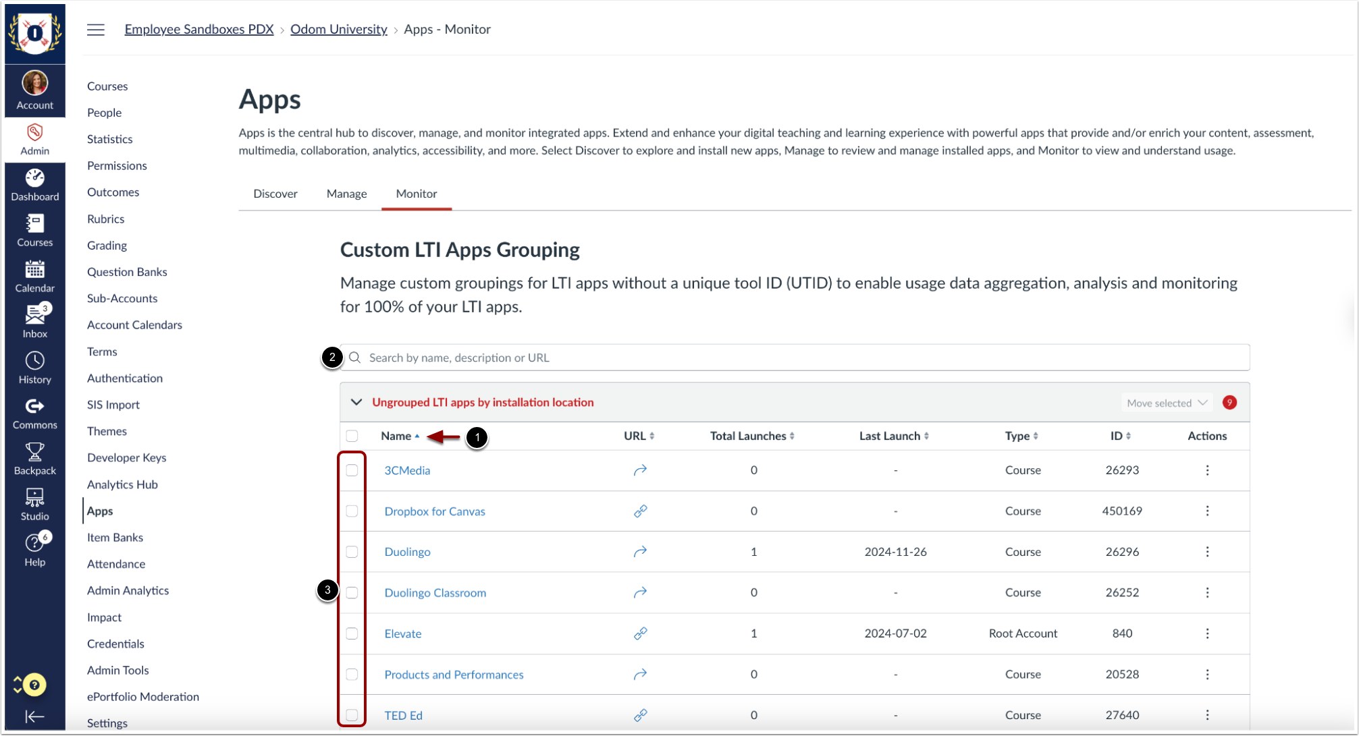Switch to the Discover tab

(275, 194)
